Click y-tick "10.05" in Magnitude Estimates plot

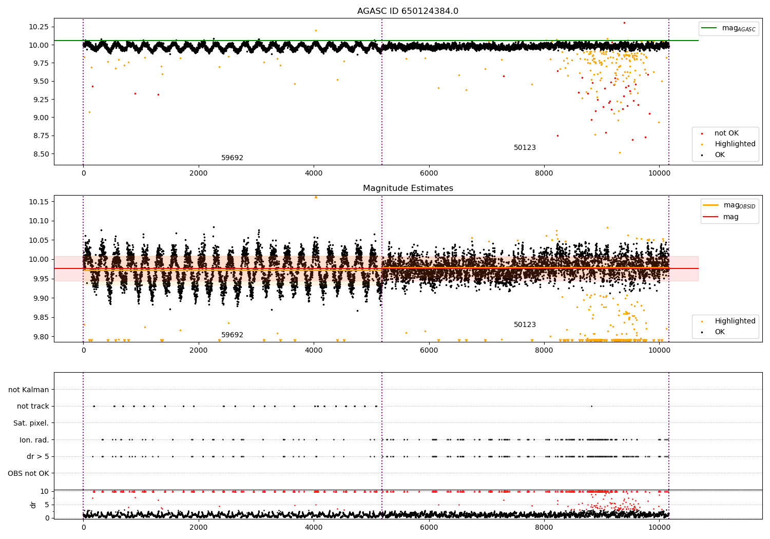pos(38,240)
